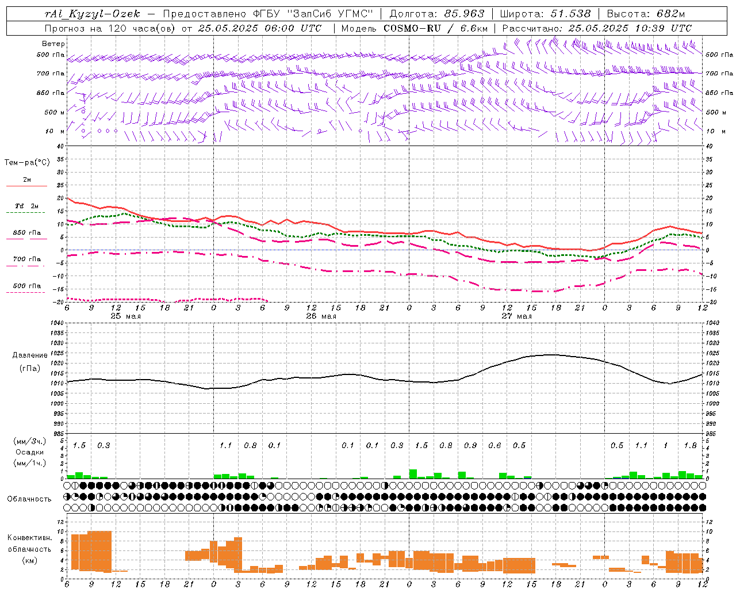Click the precipitation value 0.9
736x589 pixels.
coord(470,445)
